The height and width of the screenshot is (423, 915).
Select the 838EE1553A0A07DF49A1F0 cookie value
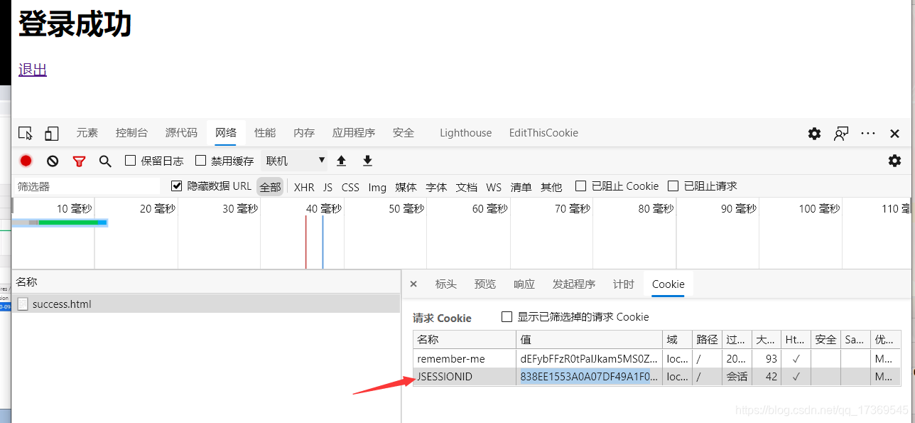point(589,377)
